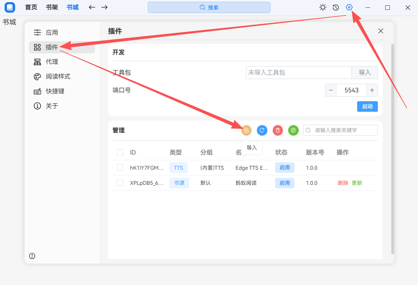Go back with the left arrow
Screen dimensions: 418x285
[92, 7]
